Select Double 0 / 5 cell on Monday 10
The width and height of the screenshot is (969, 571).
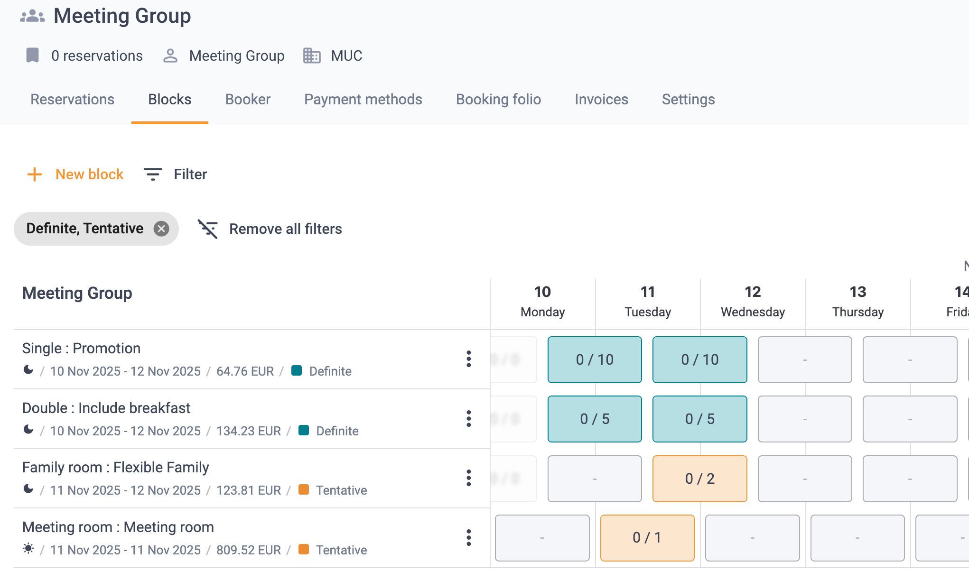pos(595,419)
